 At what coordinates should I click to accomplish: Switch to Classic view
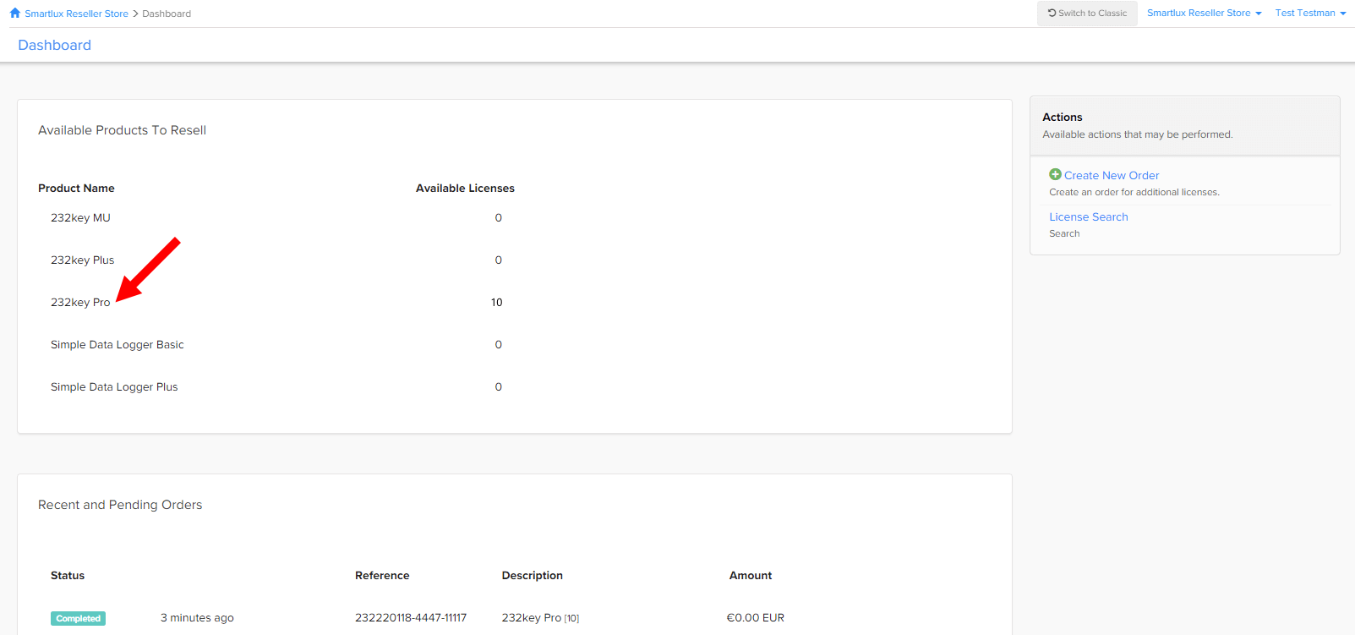1087,13
